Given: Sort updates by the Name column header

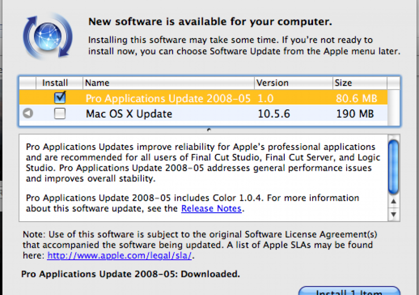Looking at the screenshot, I should pyautogui.click(x=168, y=83).
